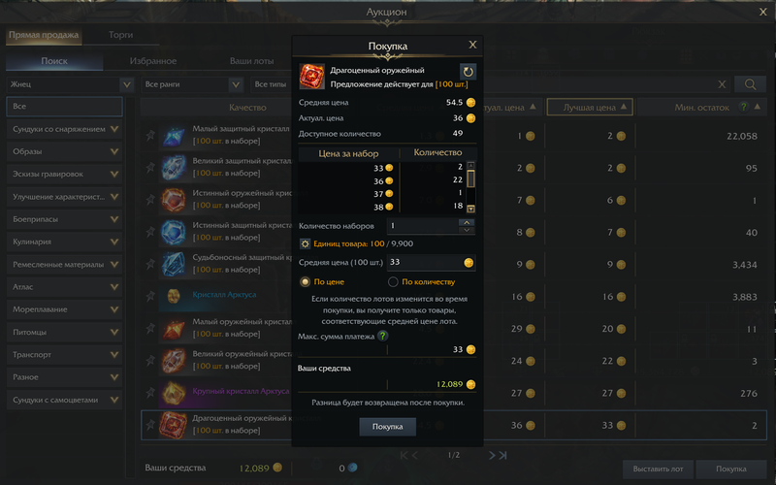Favorite the Малый защитный кристалл star

pos(150,135)
